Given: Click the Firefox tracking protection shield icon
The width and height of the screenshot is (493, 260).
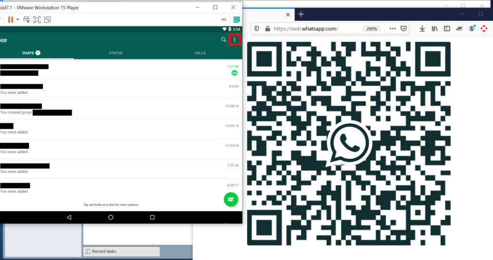Looking at the screenshot, I should [x=257, y=28].
